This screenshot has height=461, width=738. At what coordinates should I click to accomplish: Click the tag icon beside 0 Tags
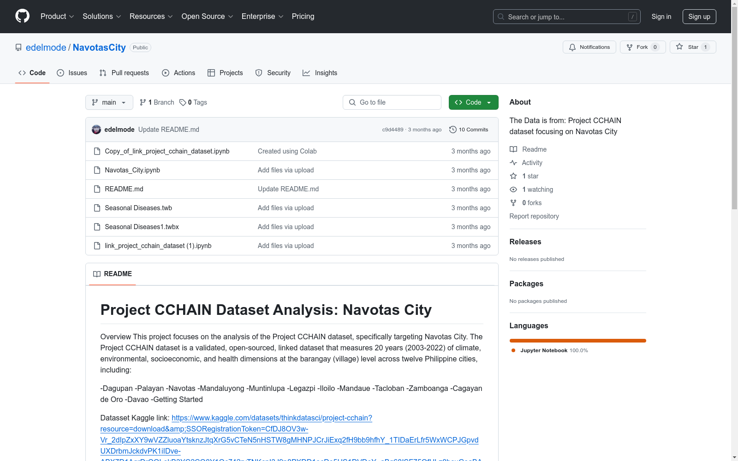pos(183,102)
